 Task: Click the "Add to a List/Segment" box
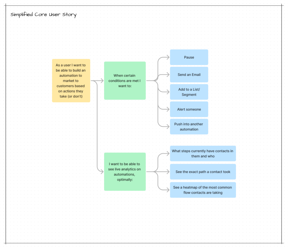[x=189, y=92]
